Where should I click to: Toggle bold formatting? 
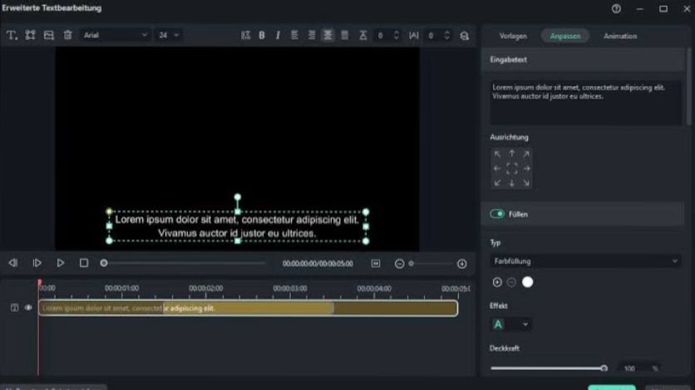tap(262, 36)
